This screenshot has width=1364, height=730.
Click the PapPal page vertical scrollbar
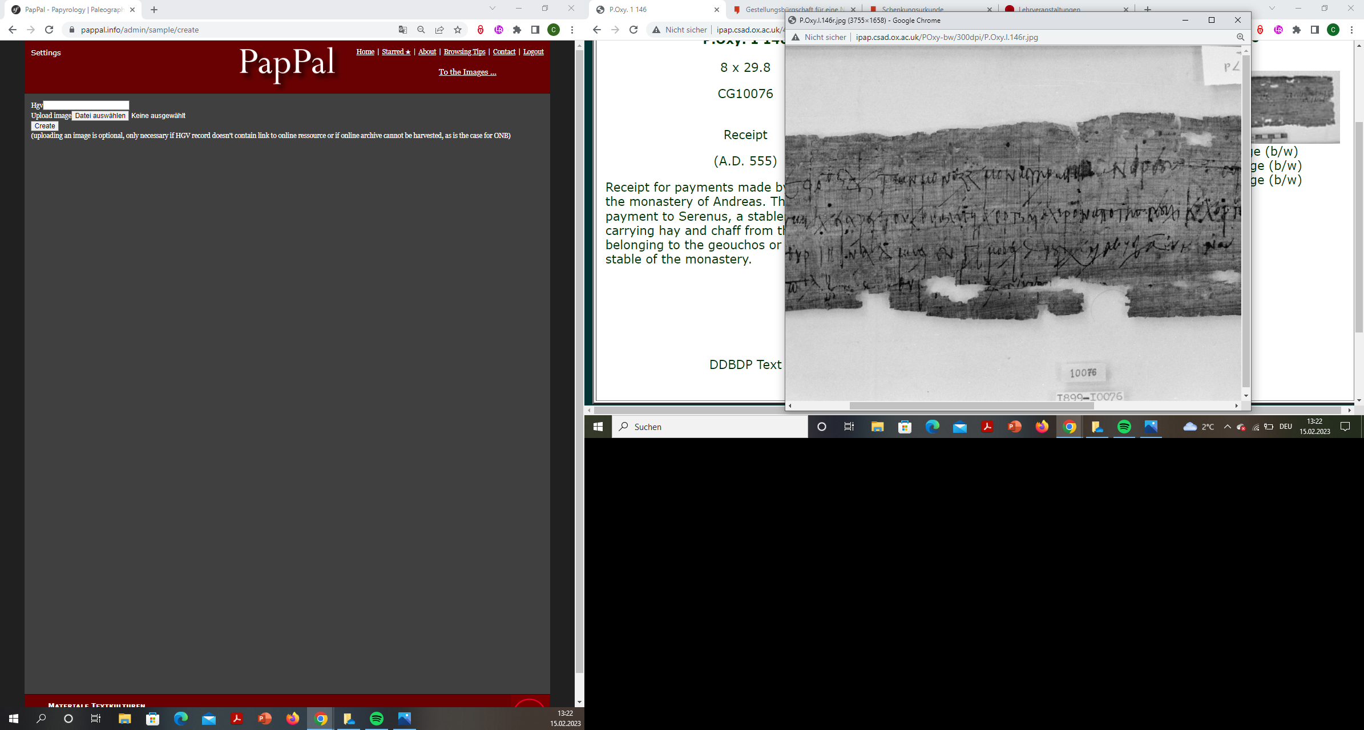(579, 361)
